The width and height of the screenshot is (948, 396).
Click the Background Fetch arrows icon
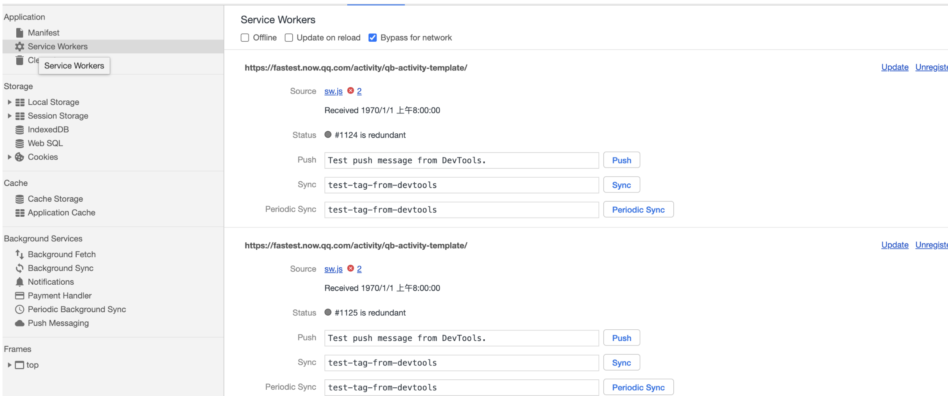click(x=20, y=254)
